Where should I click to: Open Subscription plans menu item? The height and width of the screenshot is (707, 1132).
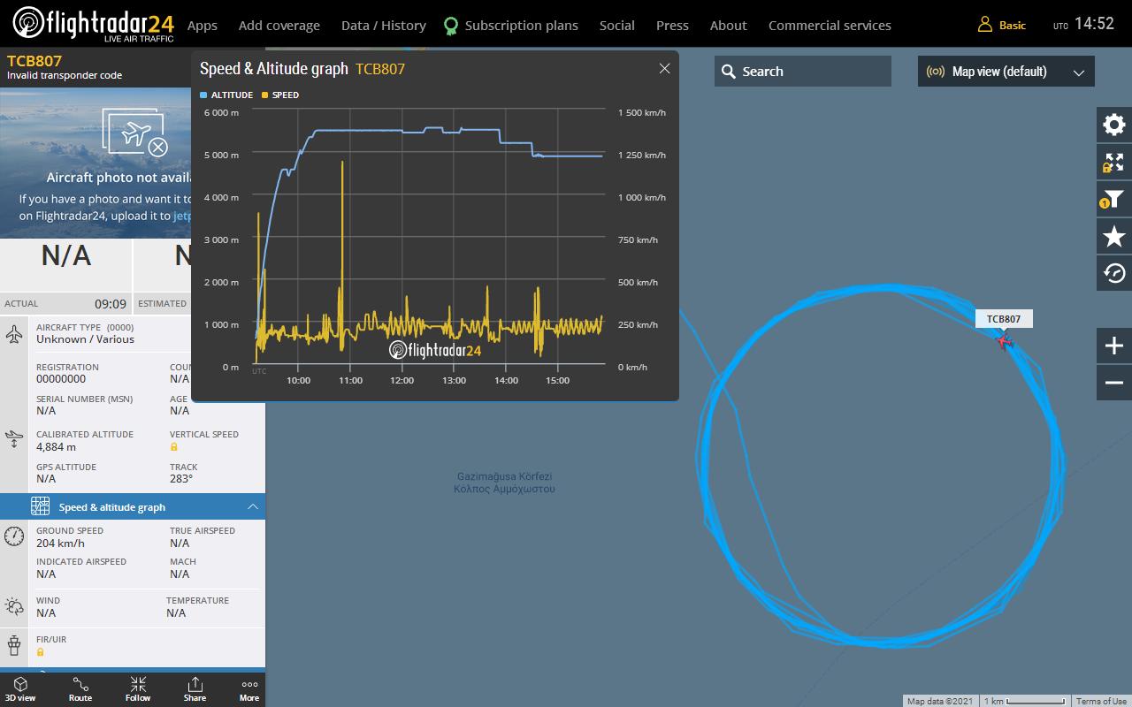pyautogui.click(x=521, y=26)
